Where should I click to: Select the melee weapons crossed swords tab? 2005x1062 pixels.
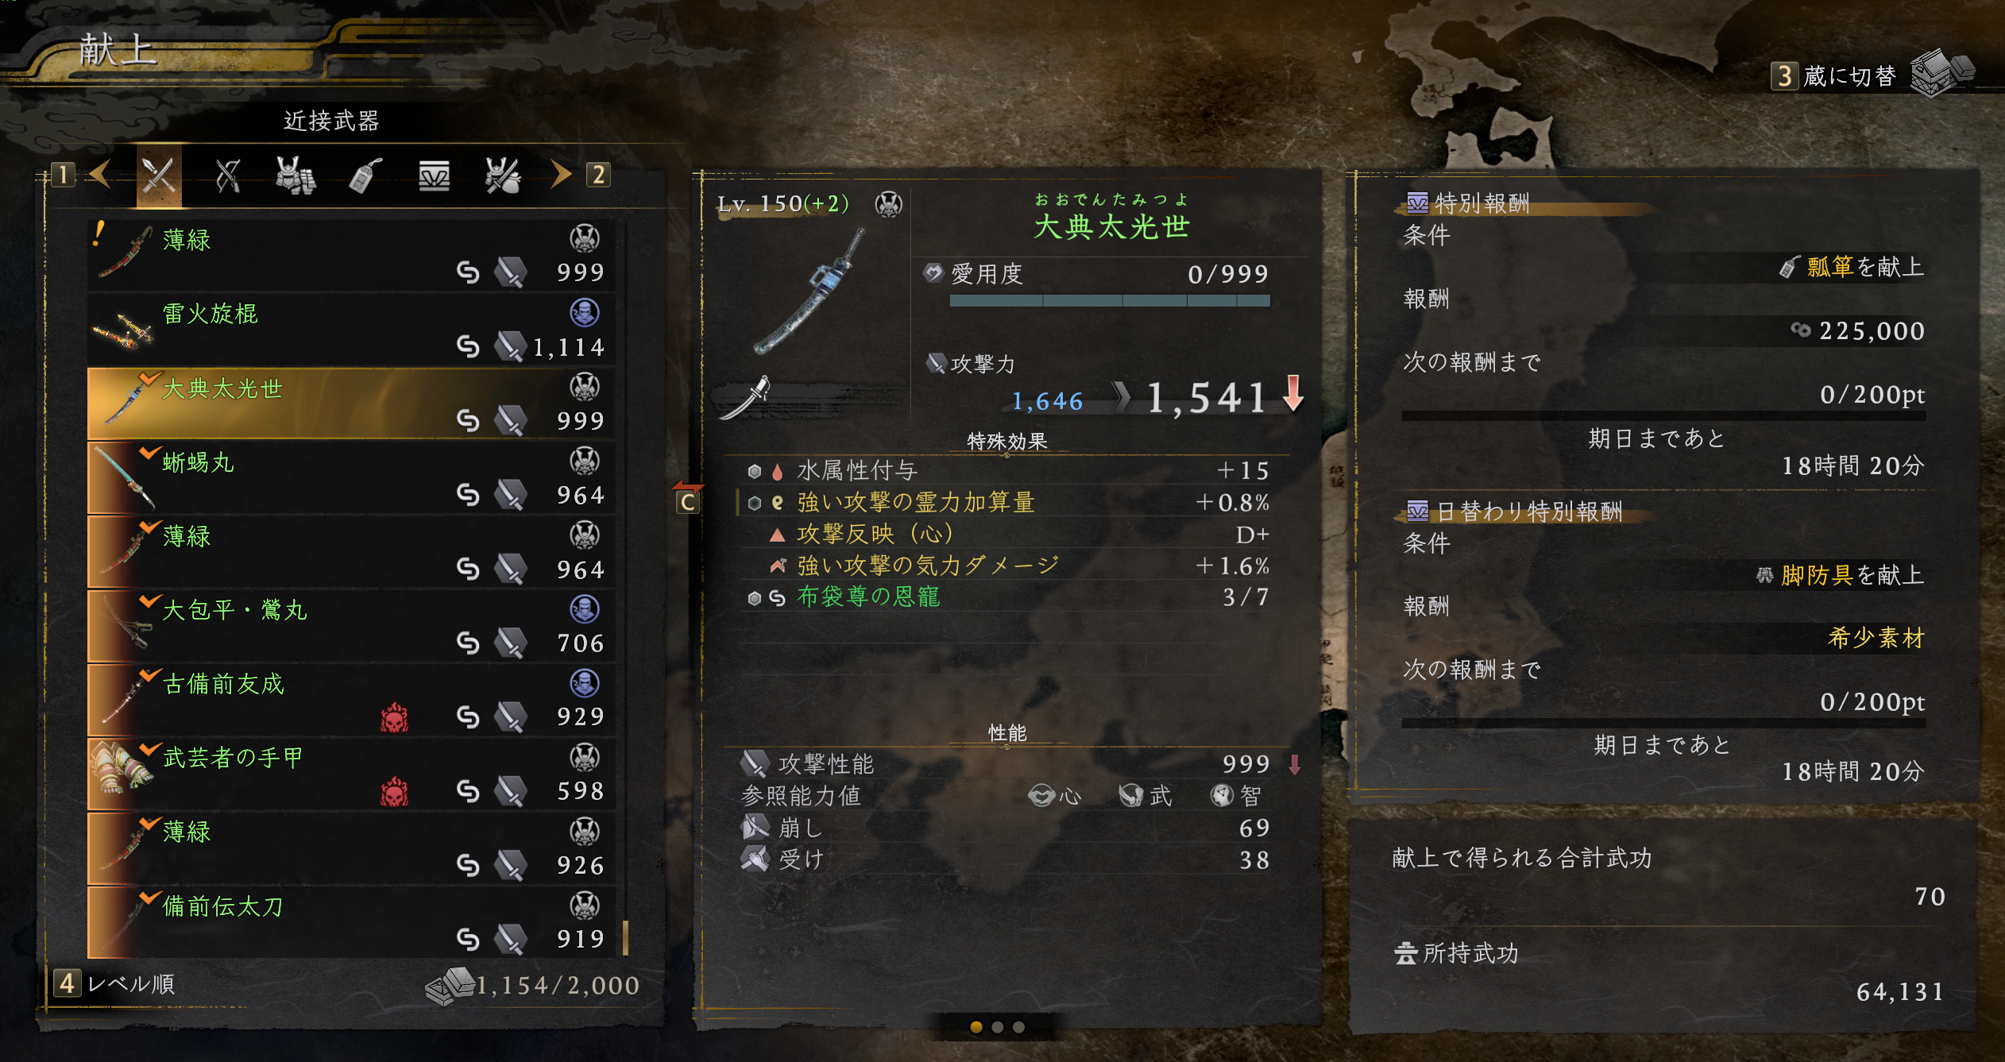(159, 176)
